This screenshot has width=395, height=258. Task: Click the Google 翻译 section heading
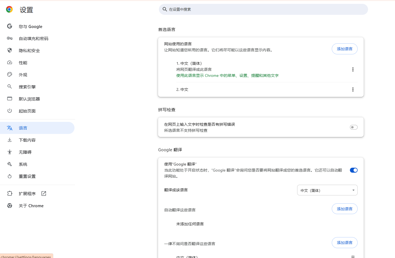pyautogui.click(x=170, y=150)
